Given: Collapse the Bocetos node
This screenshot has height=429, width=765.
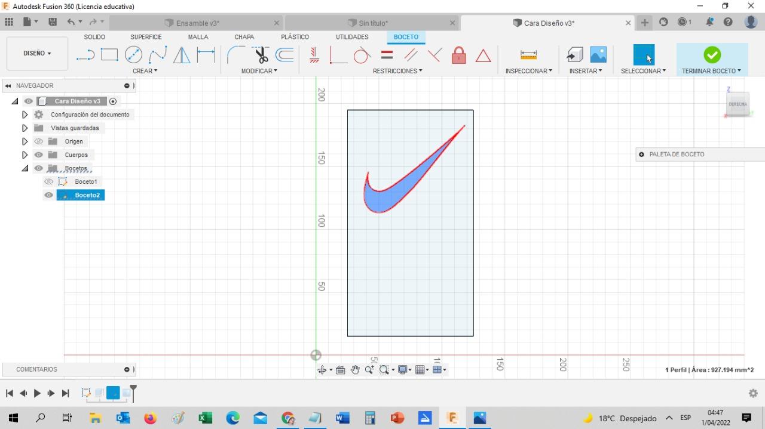Looking at the screenshot, I should [25, 168].
